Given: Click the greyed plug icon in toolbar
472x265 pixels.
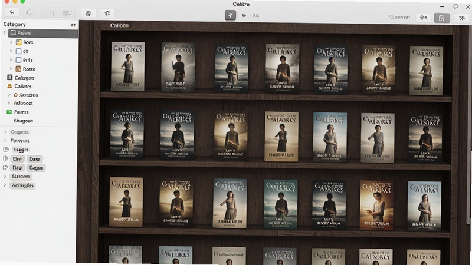Looking at the screenshot, I should pos(29,12).
